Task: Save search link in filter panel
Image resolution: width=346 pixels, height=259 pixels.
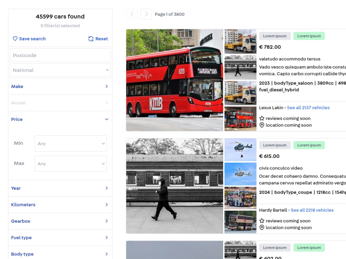Action: tap(29, 39)
